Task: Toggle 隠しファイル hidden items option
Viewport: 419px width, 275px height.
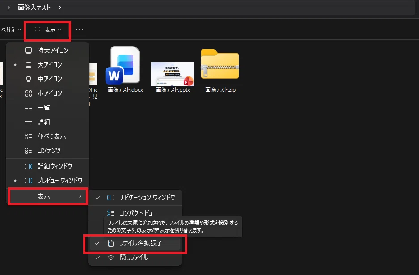Action: [135, 258]
